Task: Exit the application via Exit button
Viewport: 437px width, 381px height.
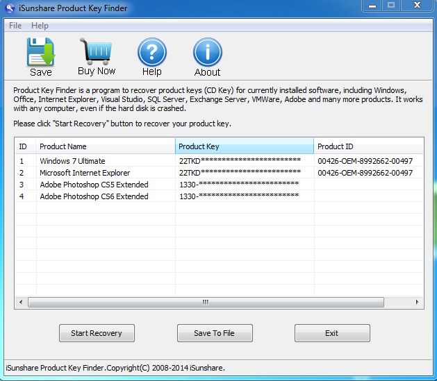Action: (332, 333)
